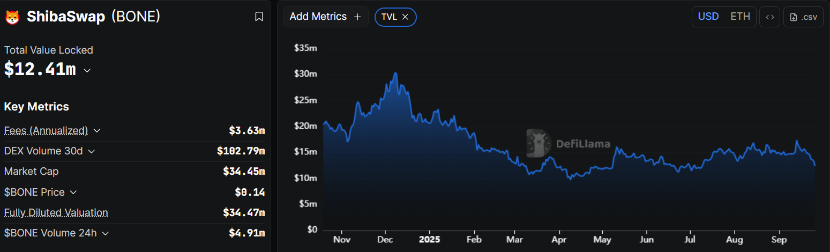
Task: Switch chart denomination to ETH
Action: (x=740, y=17)
